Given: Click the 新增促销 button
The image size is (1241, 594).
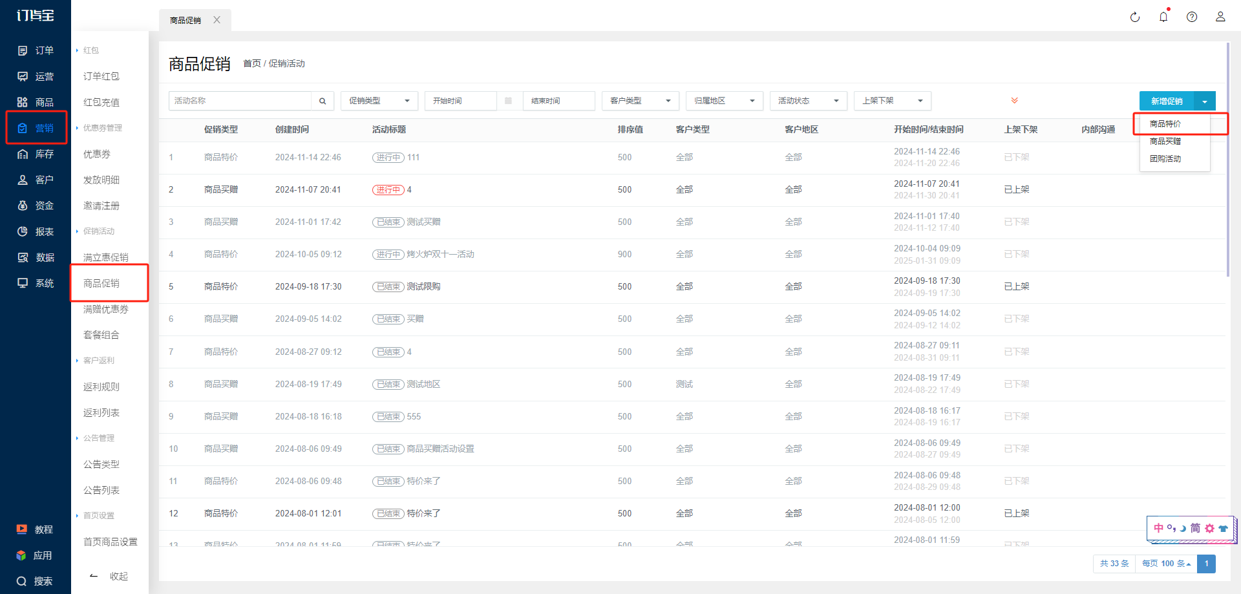Looking at the screenshot, I should click(1167, 101).
